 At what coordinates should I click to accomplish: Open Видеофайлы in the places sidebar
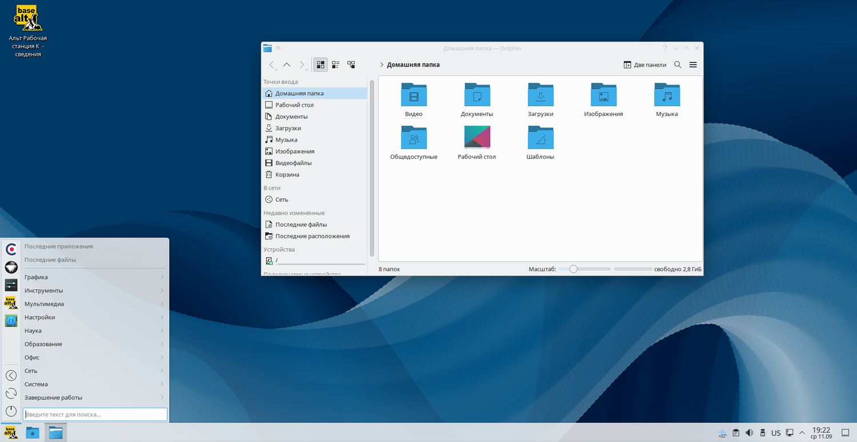[x=315, y=163]
